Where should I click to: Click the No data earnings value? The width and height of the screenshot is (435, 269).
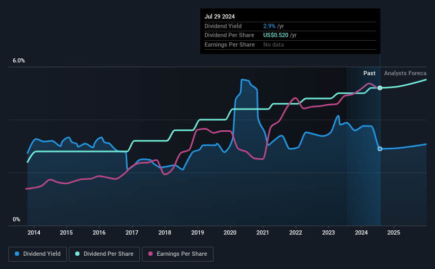273,44
